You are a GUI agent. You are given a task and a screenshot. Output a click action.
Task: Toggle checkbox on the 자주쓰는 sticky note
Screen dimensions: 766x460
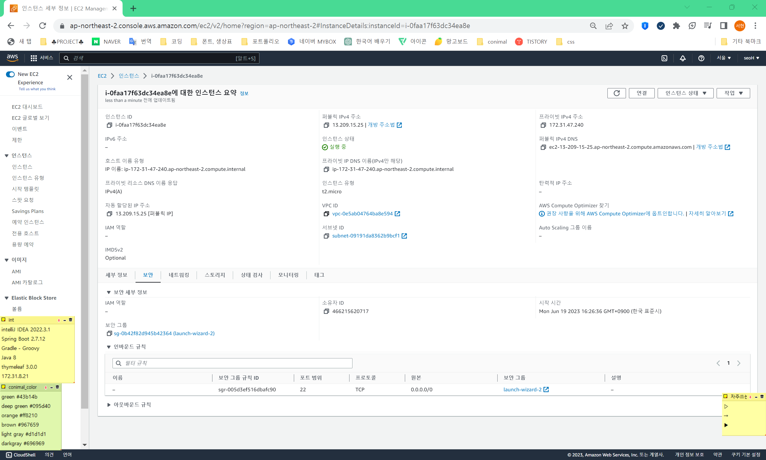coord(725,396)
